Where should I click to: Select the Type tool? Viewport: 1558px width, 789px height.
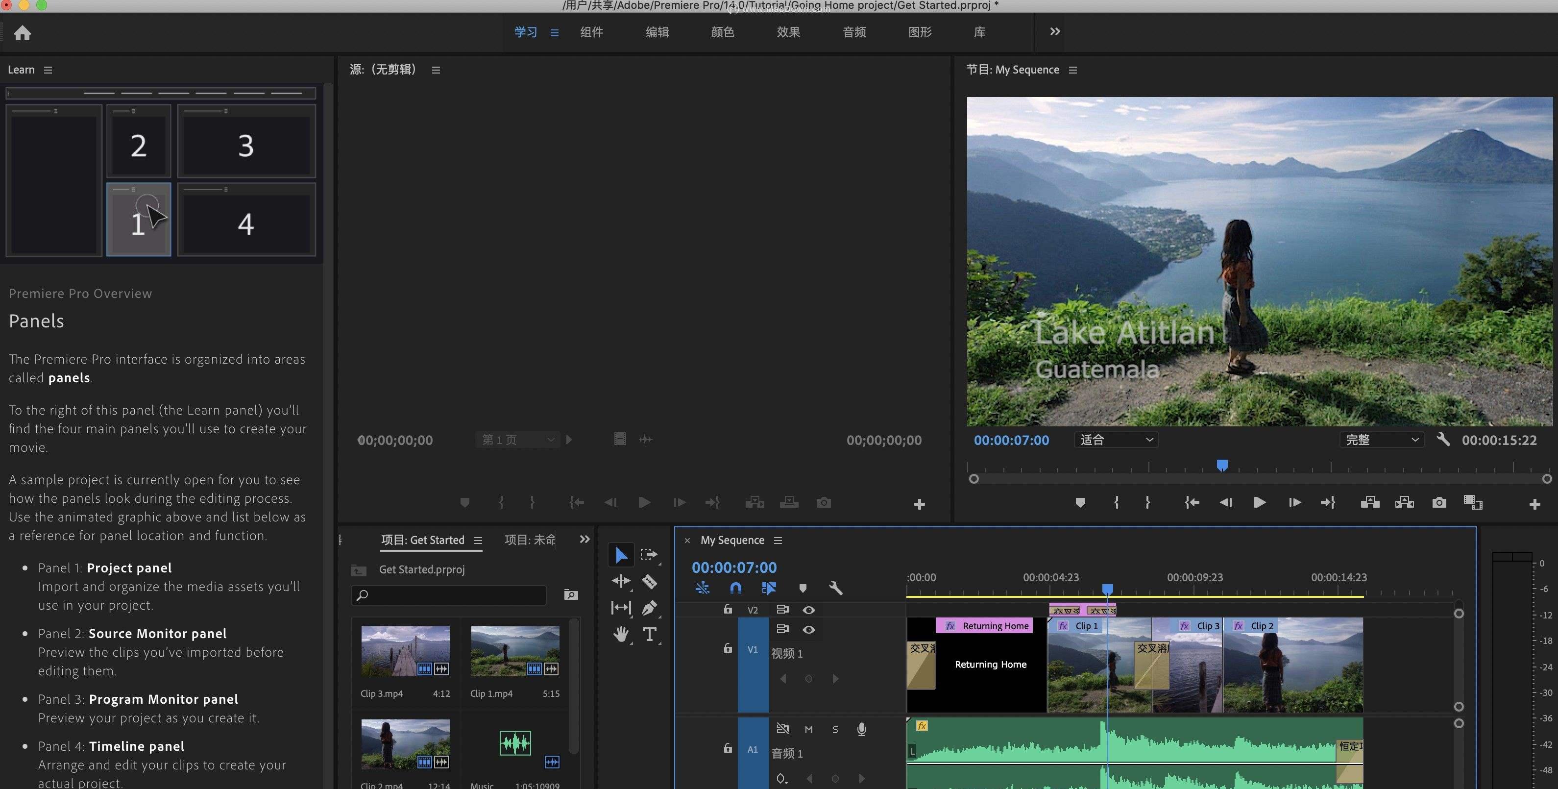(650, 634)
